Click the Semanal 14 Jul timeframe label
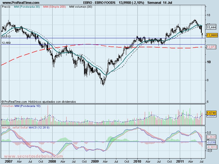Viewport: 219px width, 164px height. [160, 3]
